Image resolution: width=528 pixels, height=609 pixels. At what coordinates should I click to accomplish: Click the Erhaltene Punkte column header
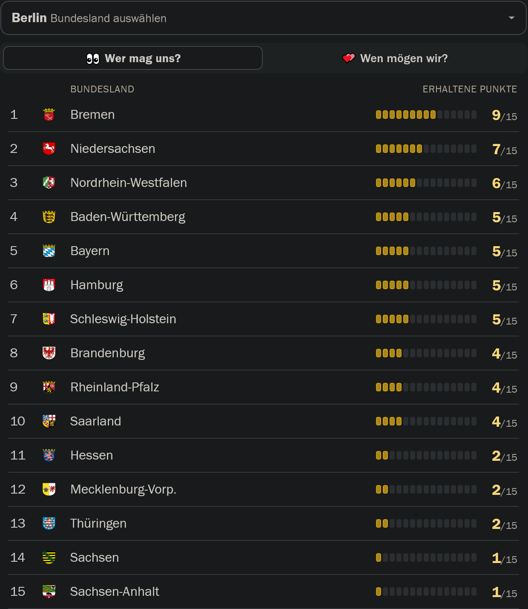[470, 89]
